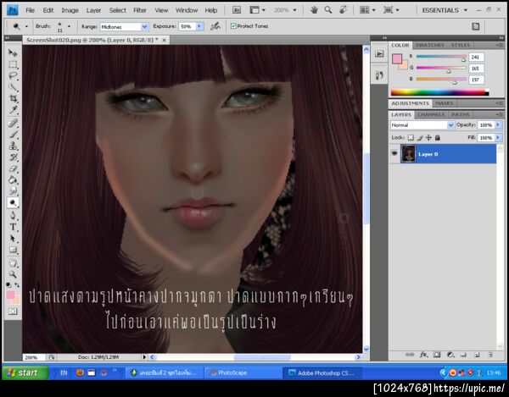Create a new layer button
Viewport: 509px width, 397px height.
477,355
